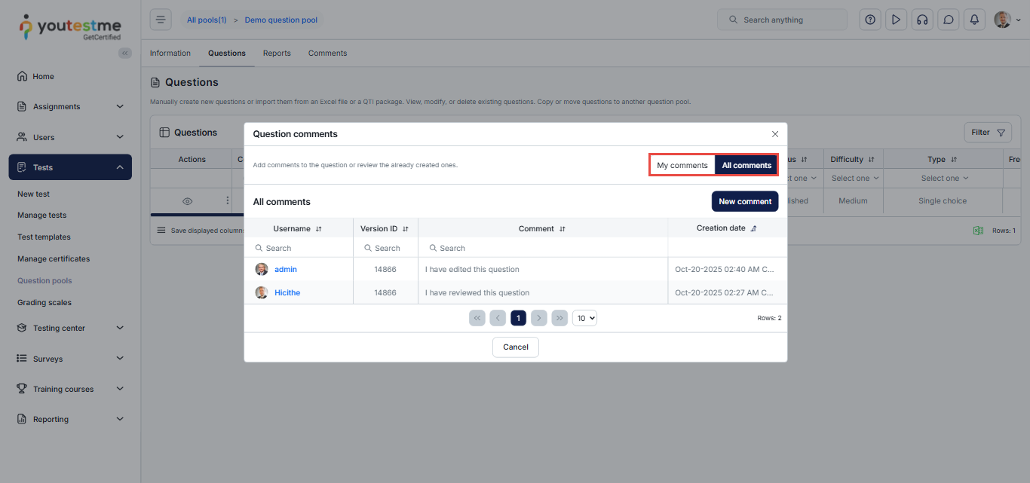Open the headset support icon
Viewport: 1030px width, 483px height.
coord(921,20)
